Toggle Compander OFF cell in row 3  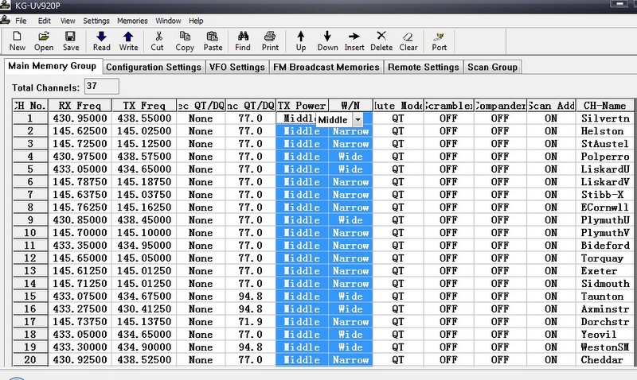tap(499, 144)
